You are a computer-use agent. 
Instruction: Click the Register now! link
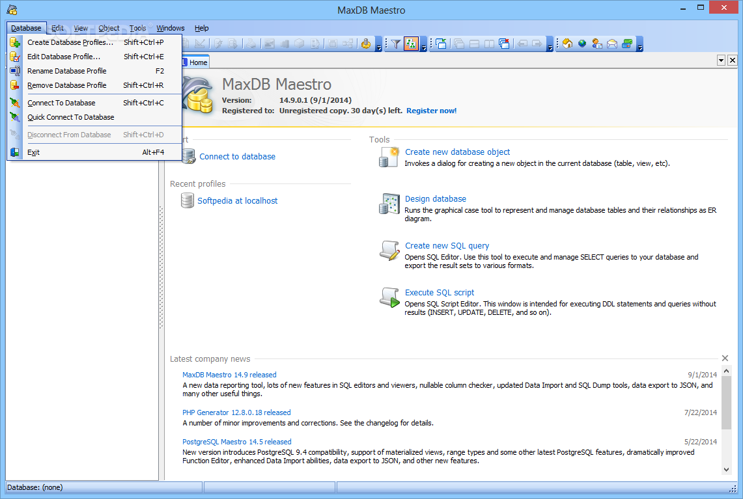click(x=432, y=111)
